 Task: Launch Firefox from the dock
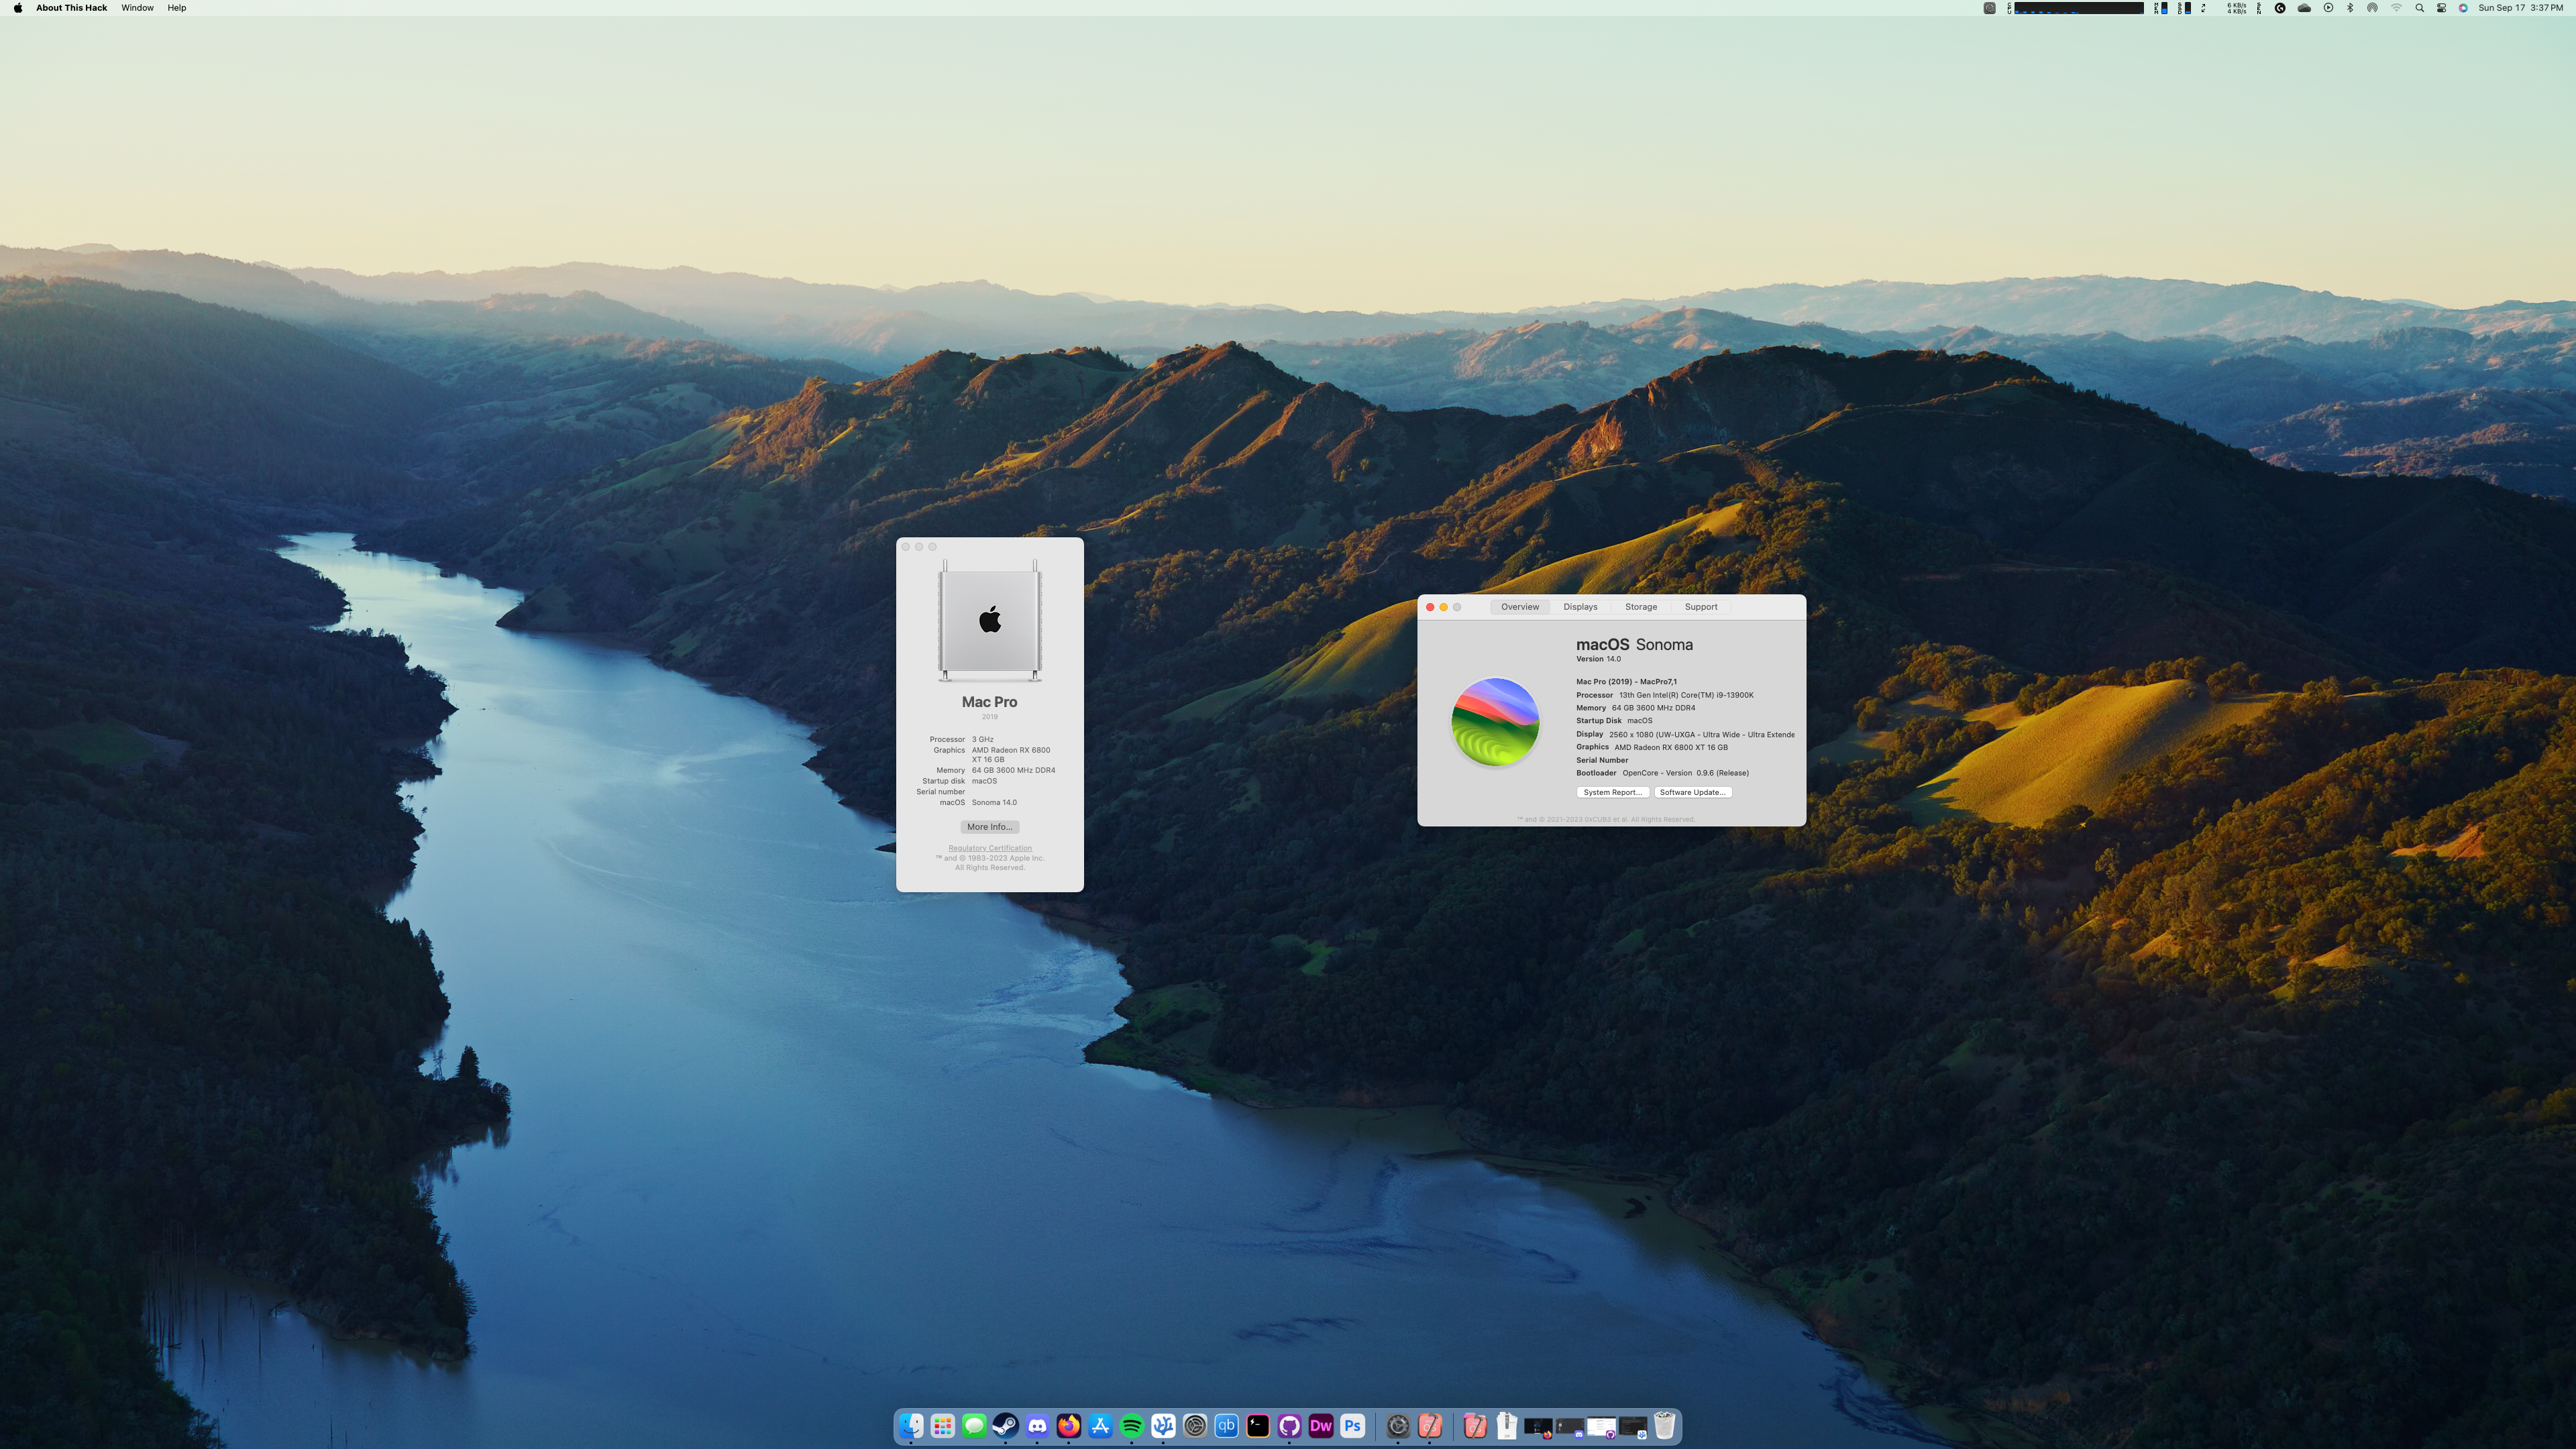[1069, 1426]
